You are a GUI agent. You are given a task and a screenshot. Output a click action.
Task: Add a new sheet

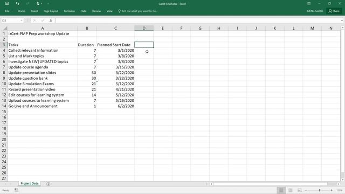click(48, 184)
